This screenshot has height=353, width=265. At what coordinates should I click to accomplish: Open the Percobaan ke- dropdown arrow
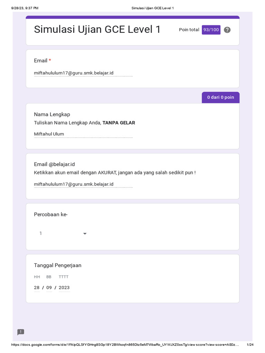coord(85,234)
